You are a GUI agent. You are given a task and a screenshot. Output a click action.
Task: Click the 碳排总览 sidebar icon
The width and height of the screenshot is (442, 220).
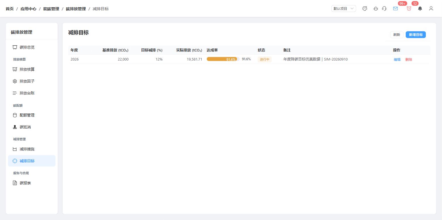tap(15, 47)
